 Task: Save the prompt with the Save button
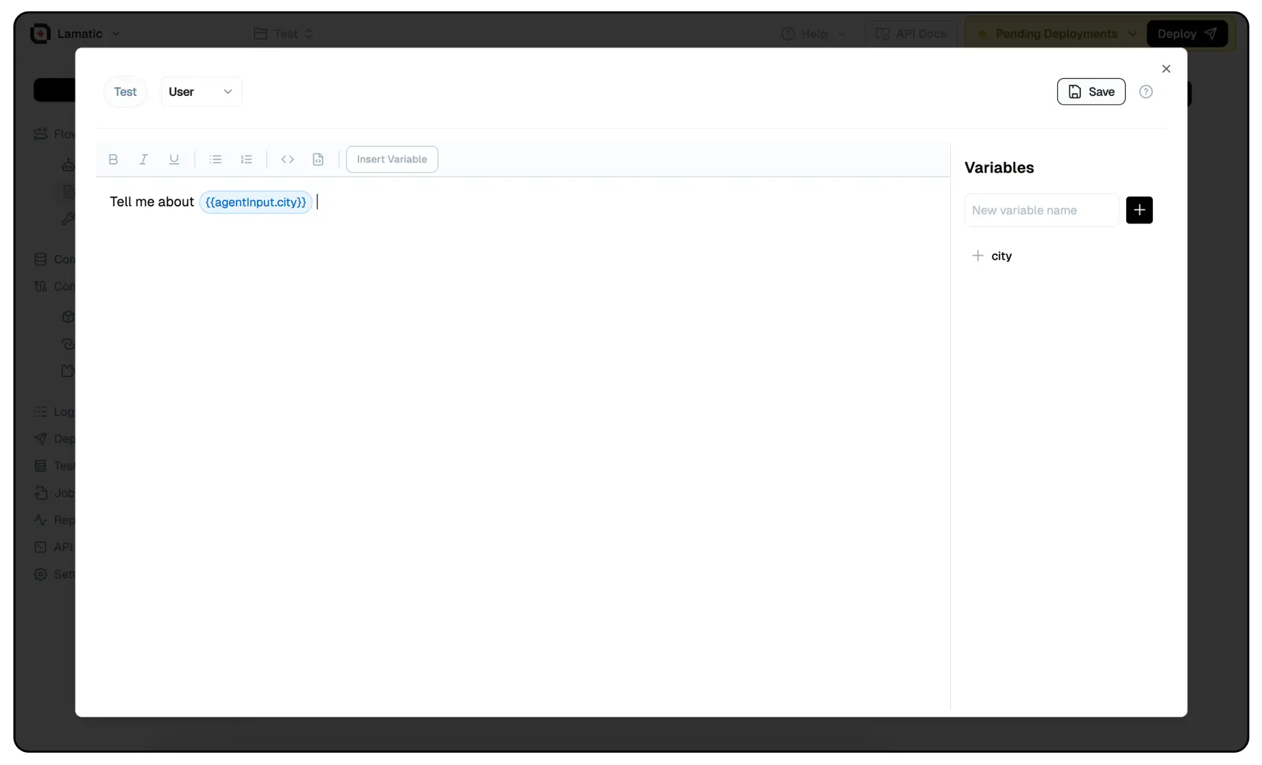pyautogui.click(x=1091, y=92)
